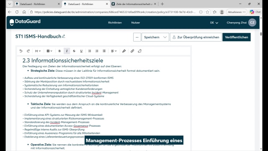This screenshot has height=151, width=268.
Task: Click the bold text Strategische Ziele:
Action: (x=43, y=71)
